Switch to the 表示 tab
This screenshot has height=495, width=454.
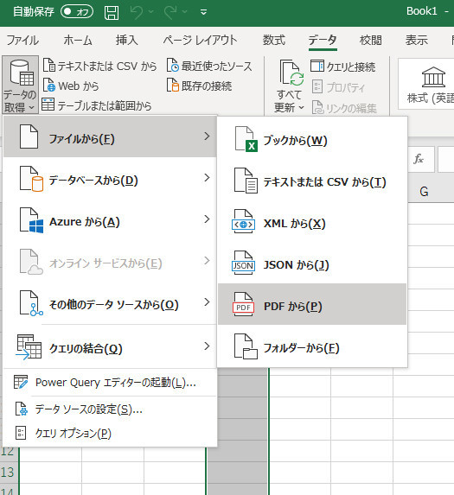coord(417,41)
